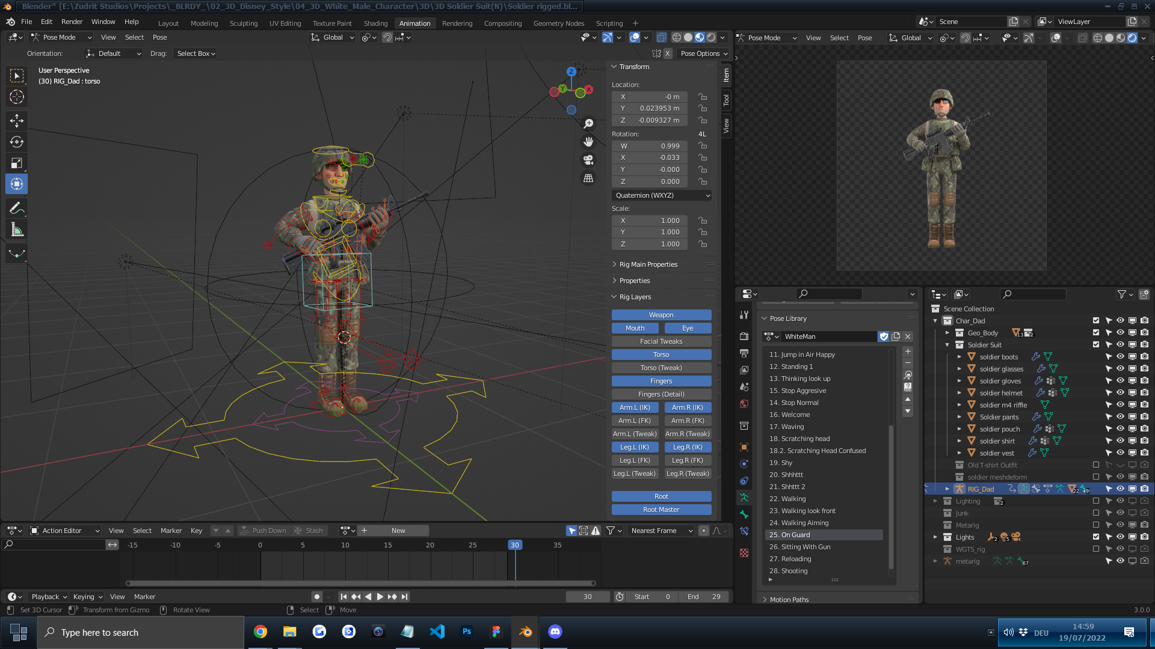Hide soldier helmet in the viewport
The width and height of the screenshot is (1155, 649).
[x=1120, y=392]
